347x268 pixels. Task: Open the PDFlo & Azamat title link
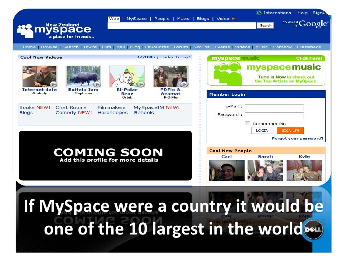[x=171, y=92]
